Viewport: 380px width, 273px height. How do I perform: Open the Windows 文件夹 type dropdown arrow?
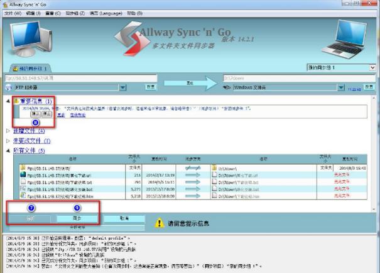pos(341,87)
